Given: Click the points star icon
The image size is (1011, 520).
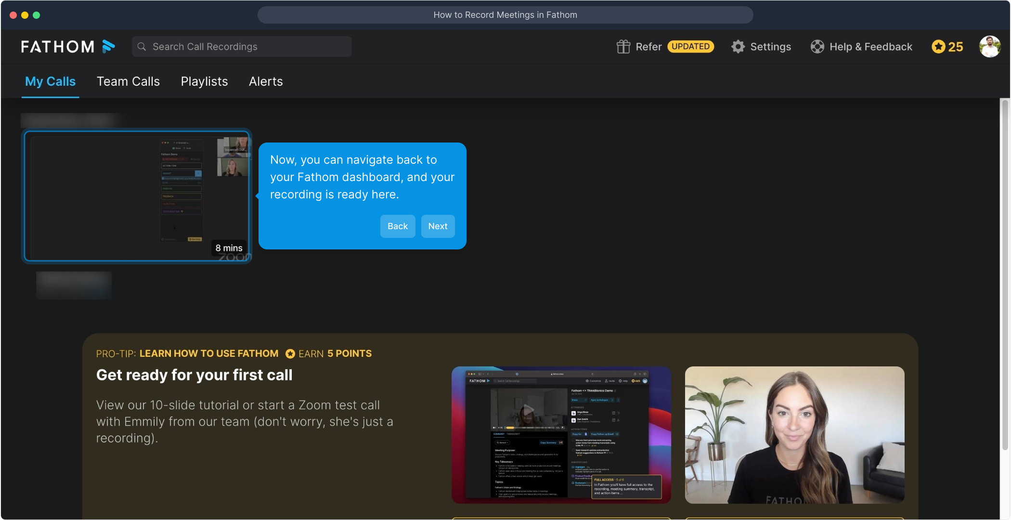Looking at the screenshot, I should tap(938, 47).
